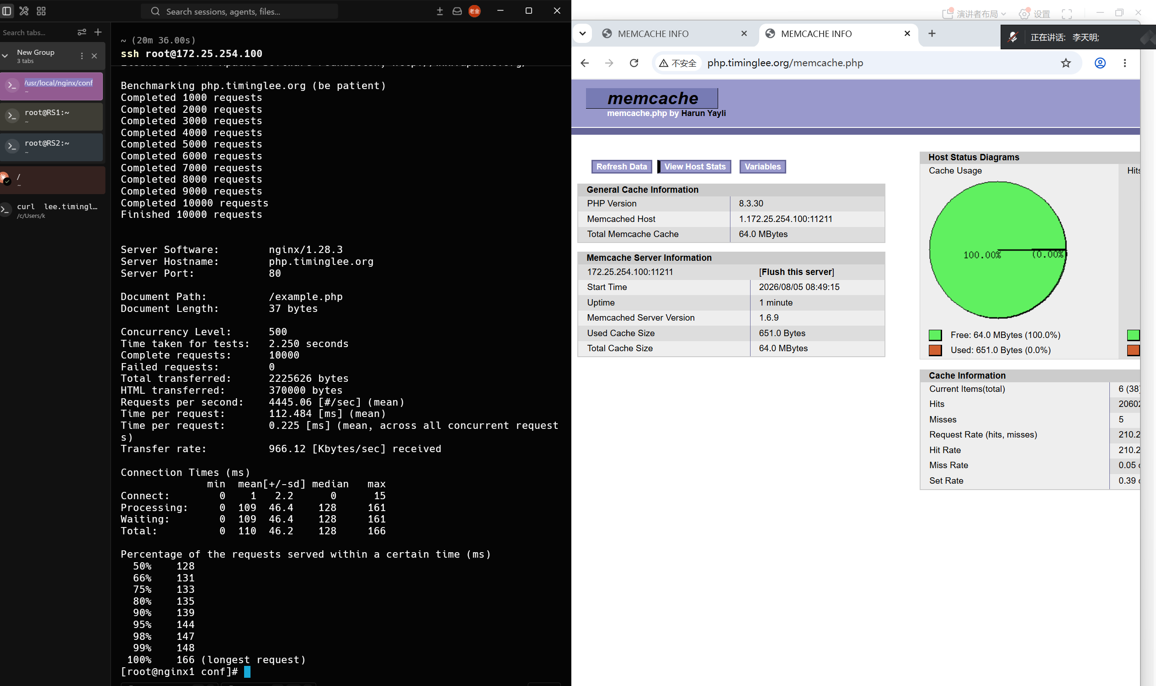Open the browser three-dot menu
Viewport: 1156px width, 686px height.
(1125, 63)
